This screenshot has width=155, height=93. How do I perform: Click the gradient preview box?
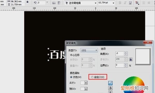[143, 57]
